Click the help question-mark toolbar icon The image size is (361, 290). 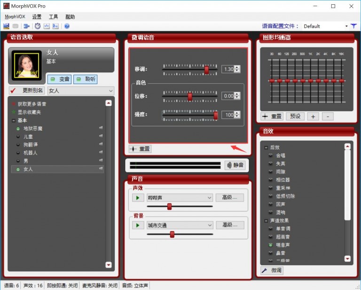coord(67,26)
